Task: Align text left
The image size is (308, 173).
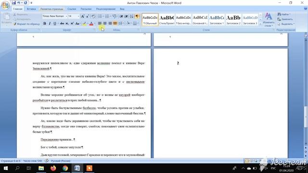Action: (100, 24)
